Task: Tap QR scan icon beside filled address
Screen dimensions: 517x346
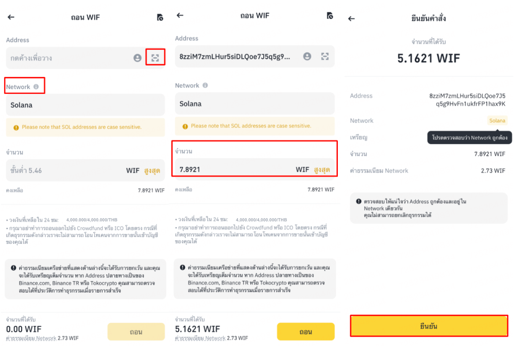Action: tap(325, 56)
